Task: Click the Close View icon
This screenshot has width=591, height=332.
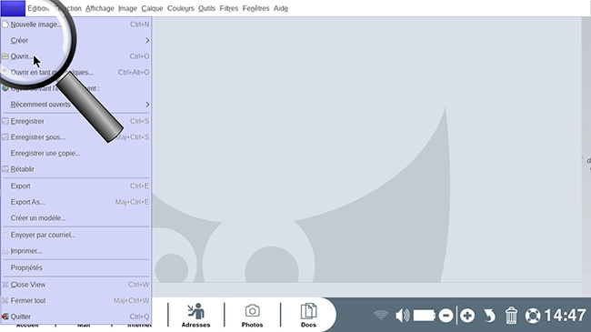Action: tap(5, 285)
